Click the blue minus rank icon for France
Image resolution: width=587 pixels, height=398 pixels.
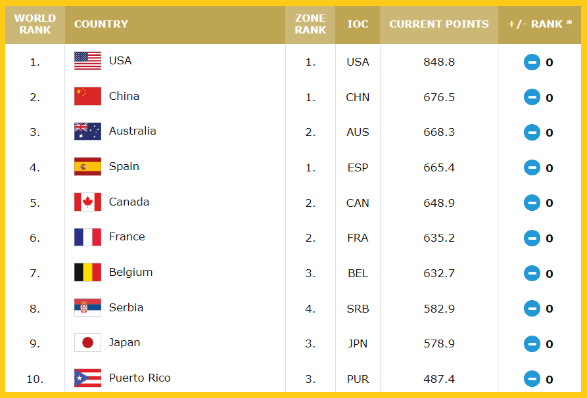coord(532,238)
